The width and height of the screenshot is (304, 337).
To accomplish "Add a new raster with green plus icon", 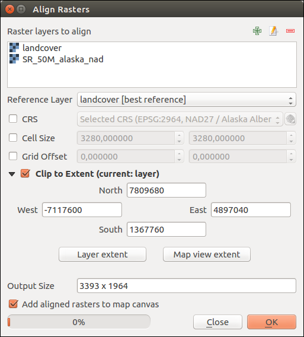I will [257, 31].
